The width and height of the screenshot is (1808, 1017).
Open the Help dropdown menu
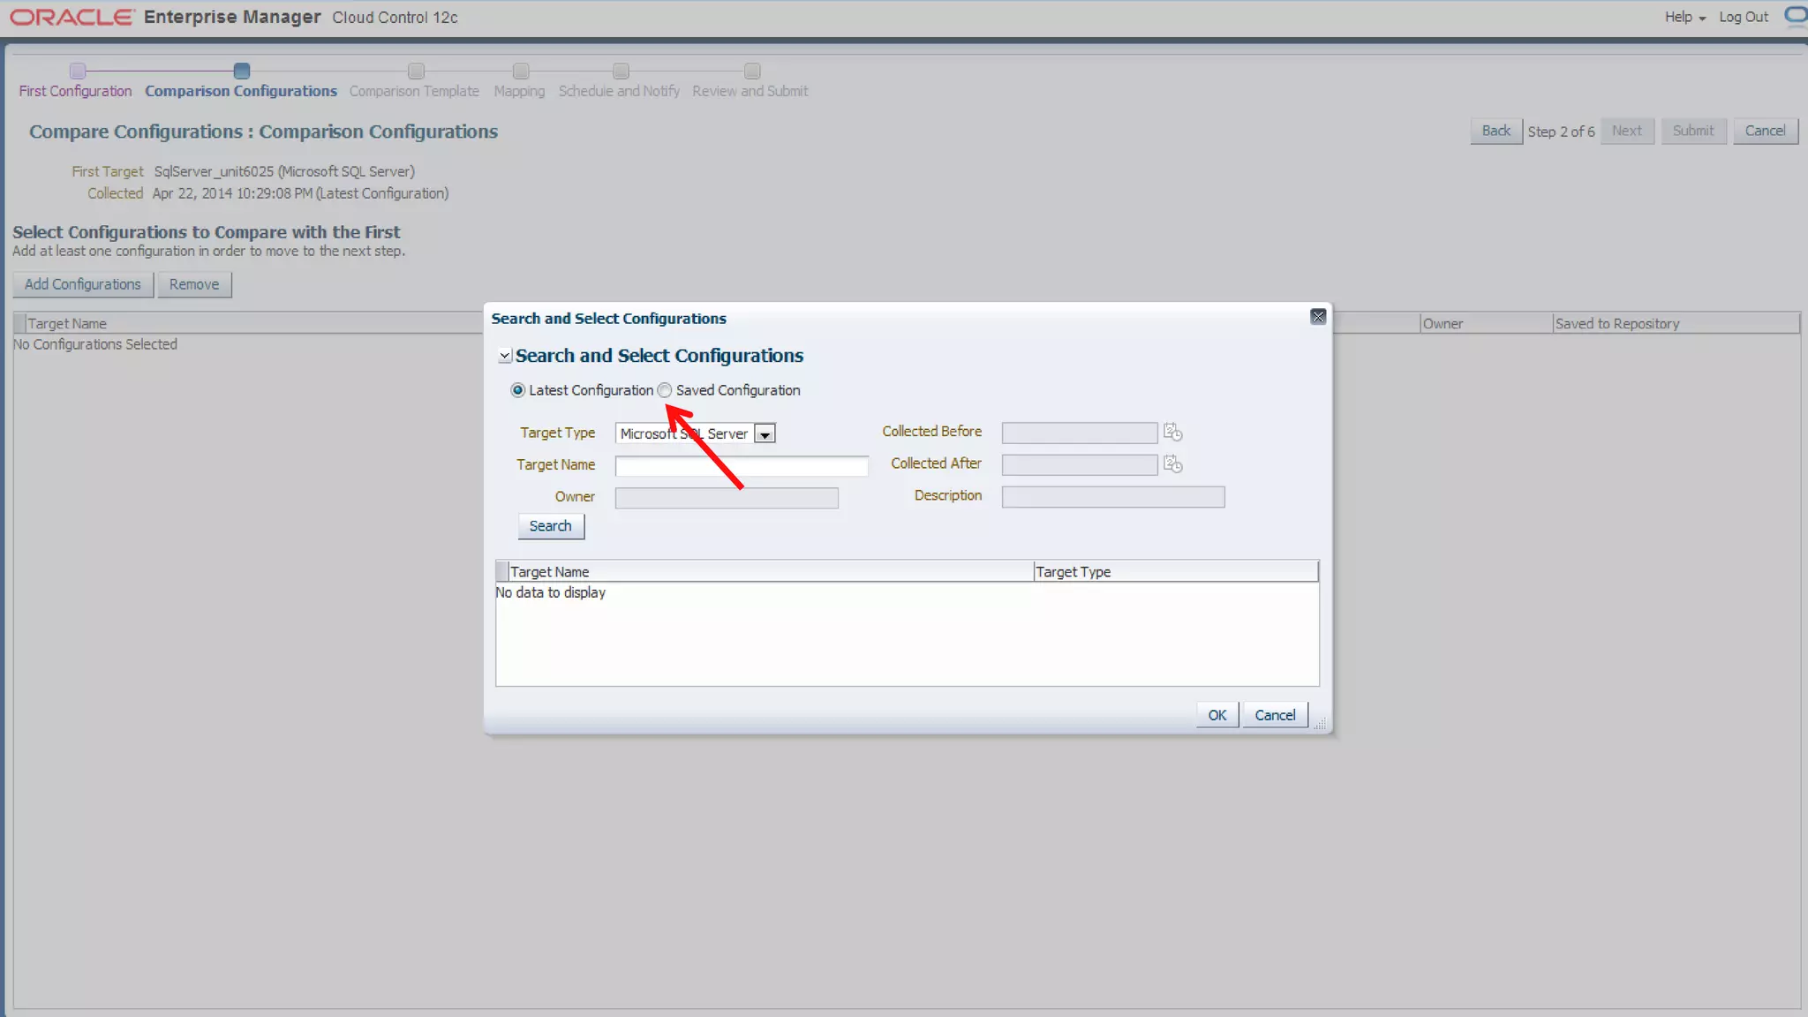pyautogui.click(x=1684, y=17)
